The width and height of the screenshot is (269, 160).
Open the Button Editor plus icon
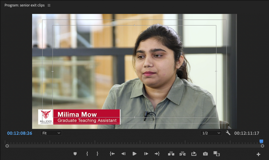click(x=258, y=154)
